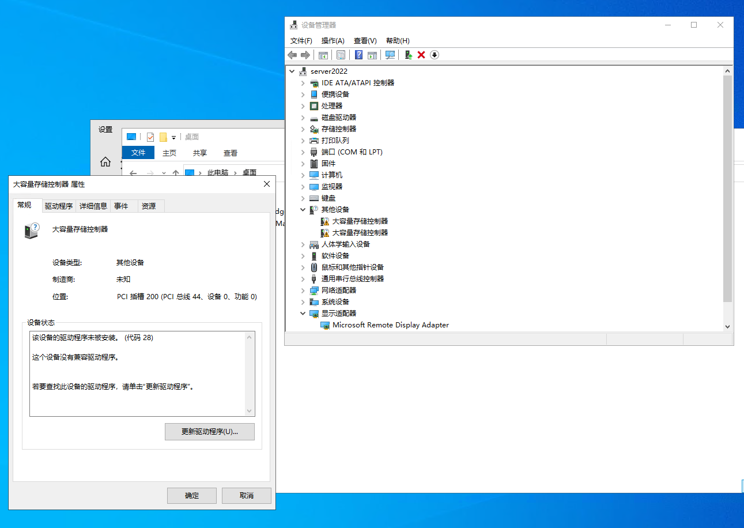Screen dimensions: 744x528
Task: Click Device Manager tree scrollbar down arrow
Action: tap(727, 326)
